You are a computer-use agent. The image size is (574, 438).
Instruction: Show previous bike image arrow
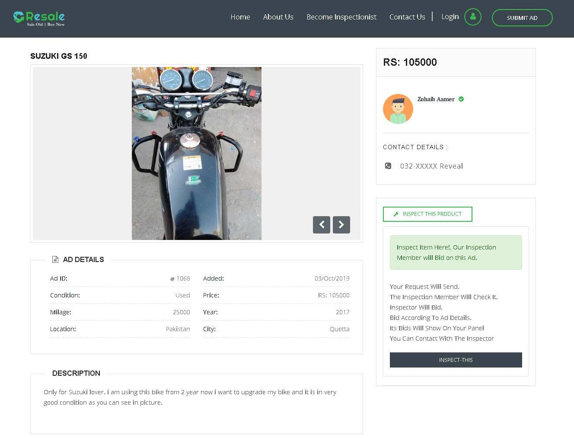point(322,225)
